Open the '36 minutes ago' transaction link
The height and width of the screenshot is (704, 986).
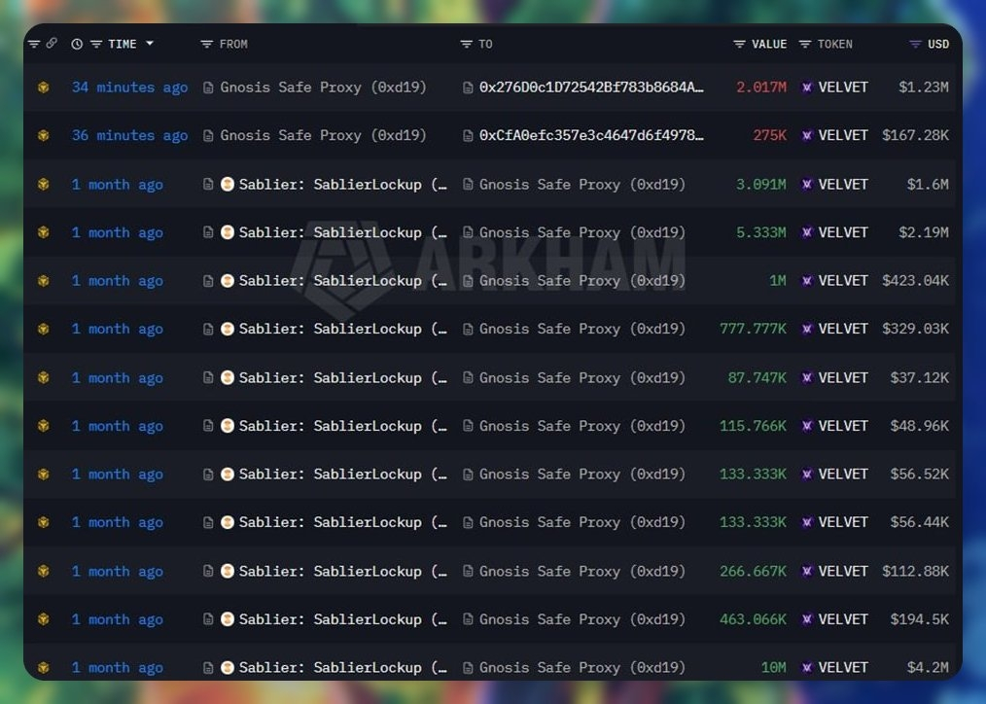[129, 135]
